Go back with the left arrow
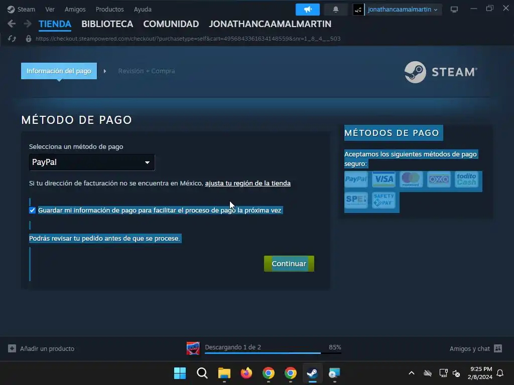Screen dimensions: 514x385 [12, 24]
